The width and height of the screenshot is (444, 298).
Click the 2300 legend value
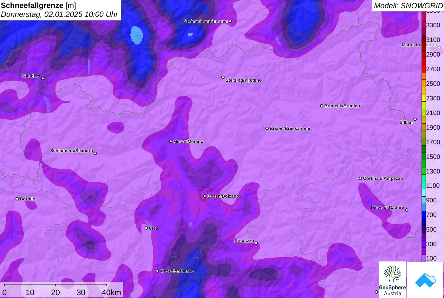point(433,98)
